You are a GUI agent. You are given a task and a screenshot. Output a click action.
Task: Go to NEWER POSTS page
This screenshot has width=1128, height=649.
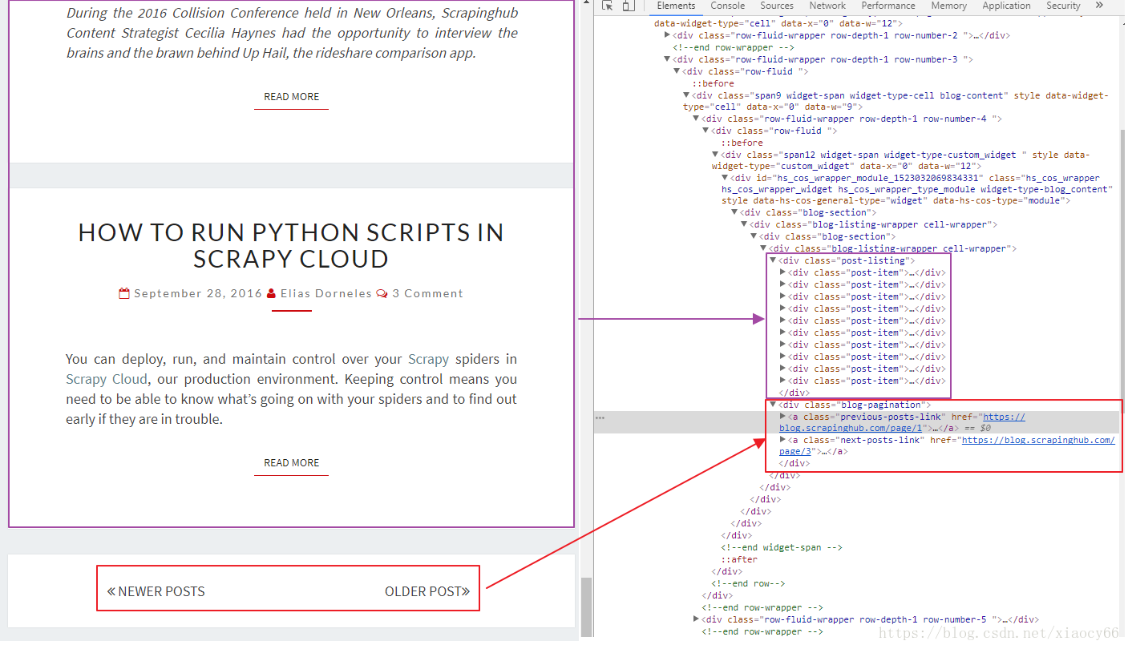point(156,591)
